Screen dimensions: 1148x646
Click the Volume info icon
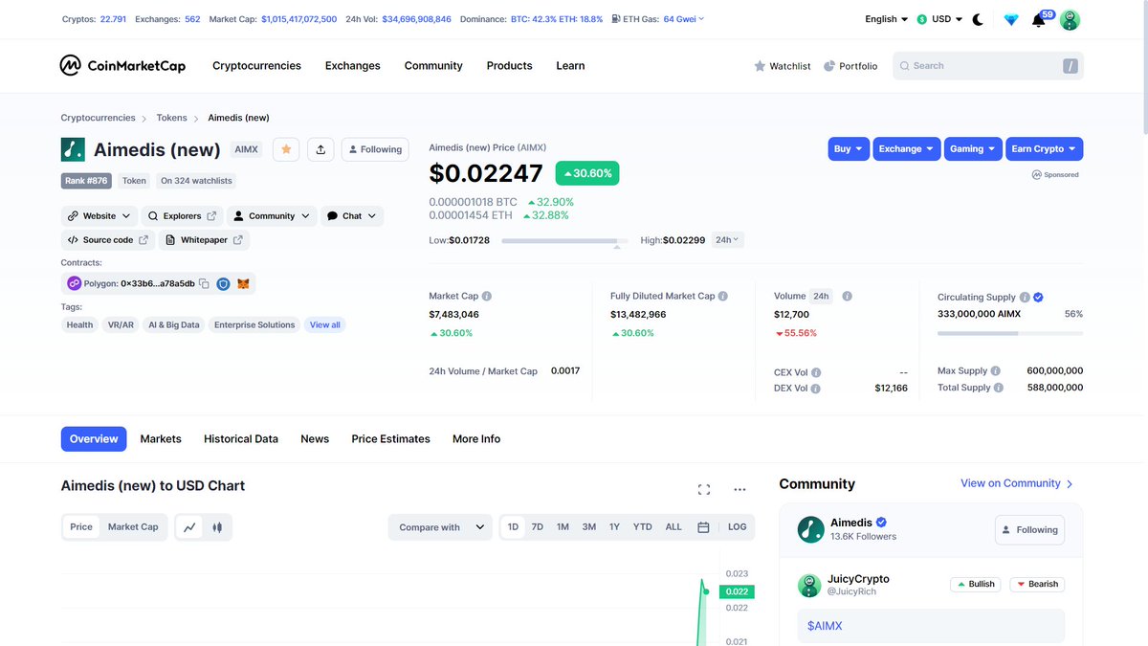[x=848, y=297]
